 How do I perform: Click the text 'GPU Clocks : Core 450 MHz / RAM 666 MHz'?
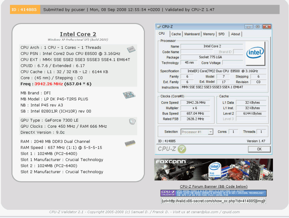[63, 126]
